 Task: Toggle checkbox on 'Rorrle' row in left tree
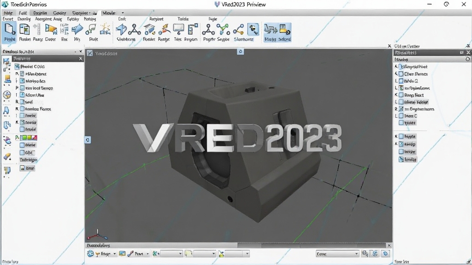pos(22,115)
